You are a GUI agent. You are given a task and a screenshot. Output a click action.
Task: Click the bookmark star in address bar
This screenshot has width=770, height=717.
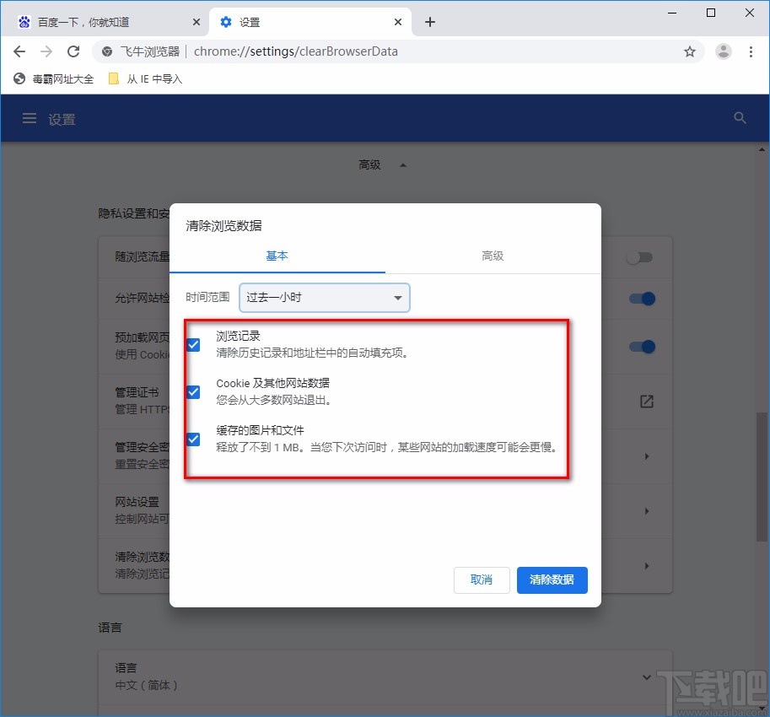(x=690, y=51)
